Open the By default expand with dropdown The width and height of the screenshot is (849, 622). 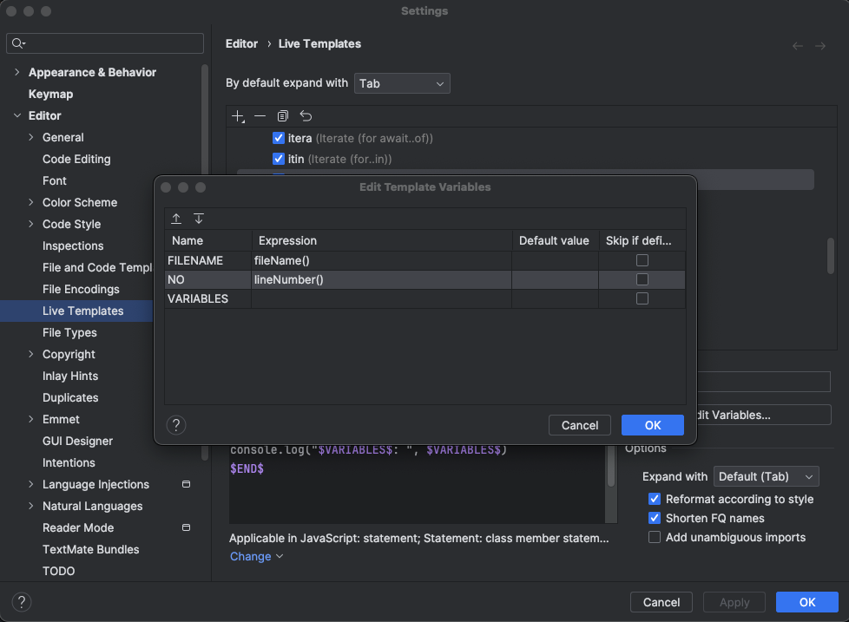coord(402,83)
